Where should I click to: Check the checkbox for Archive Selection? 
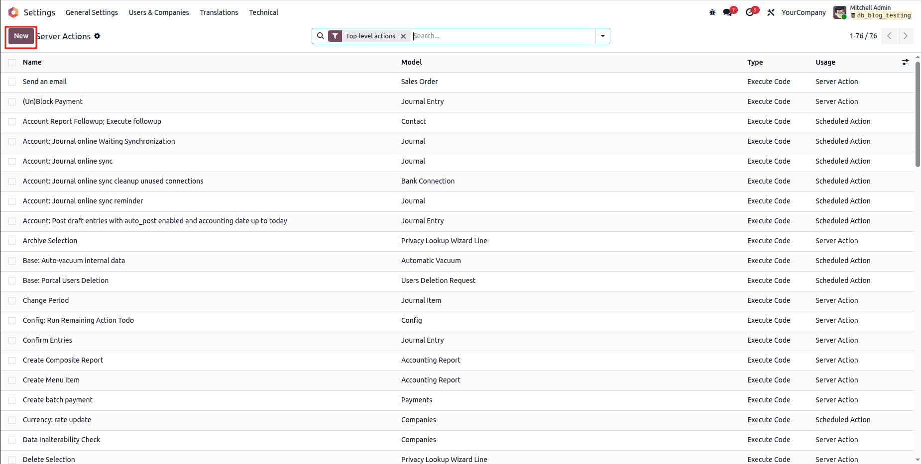pyautogui.click(x=12, y=241)
